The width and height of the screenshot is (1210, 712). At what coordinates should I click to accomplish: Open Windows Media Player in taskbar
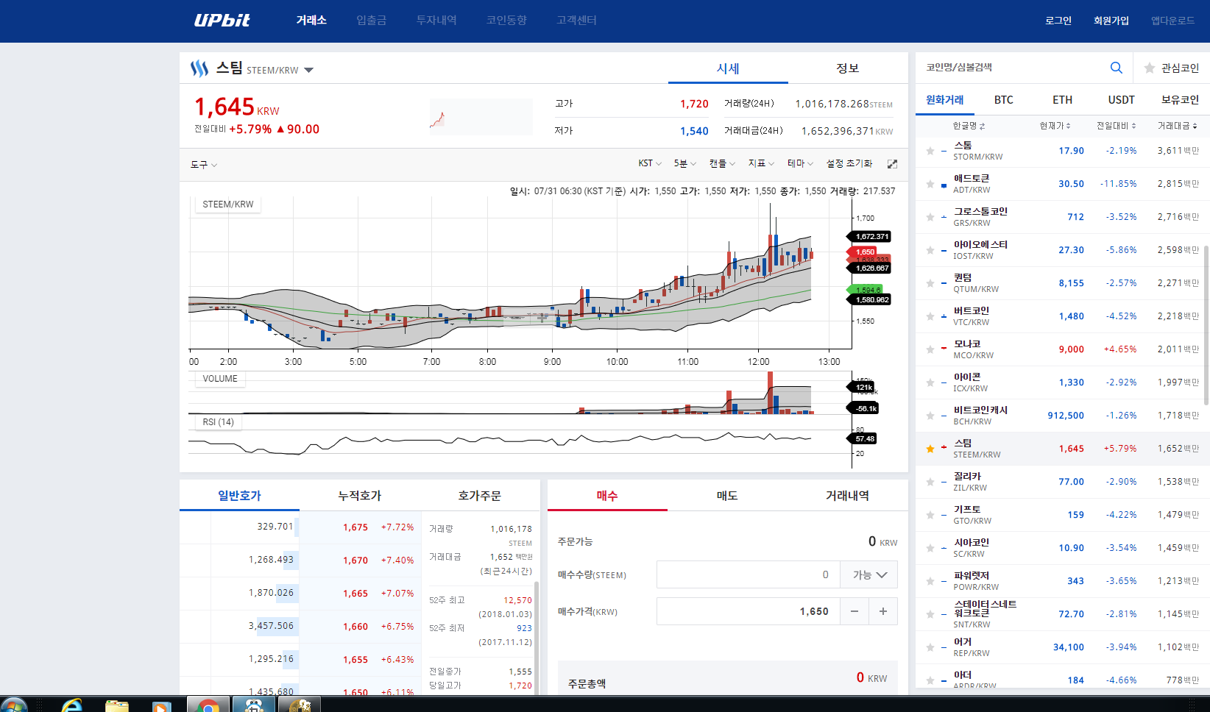click(x=161, y=705)
